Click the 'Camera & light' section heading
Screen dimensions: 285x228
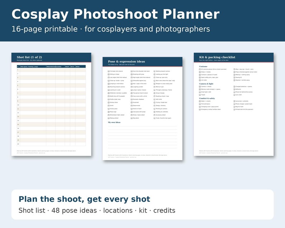click(x=206, y=84)
